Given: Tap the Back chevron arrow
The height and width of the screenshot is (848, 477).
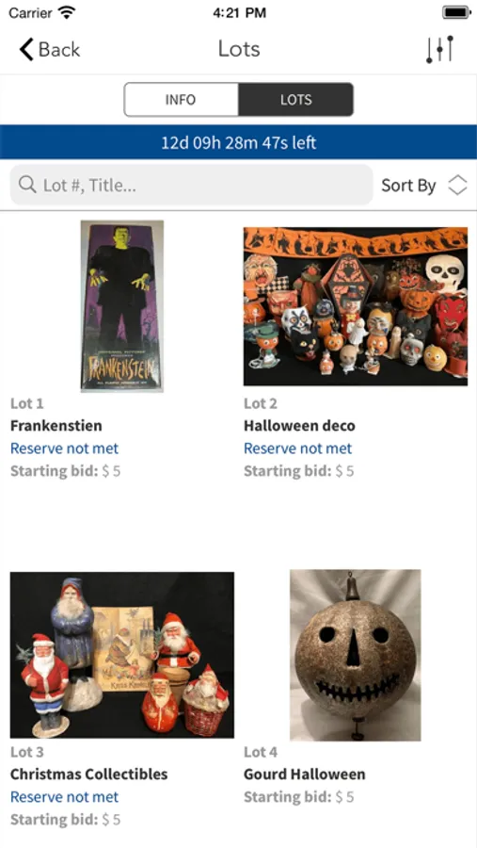Looking at the screenshot, I should tap(26, 49).
